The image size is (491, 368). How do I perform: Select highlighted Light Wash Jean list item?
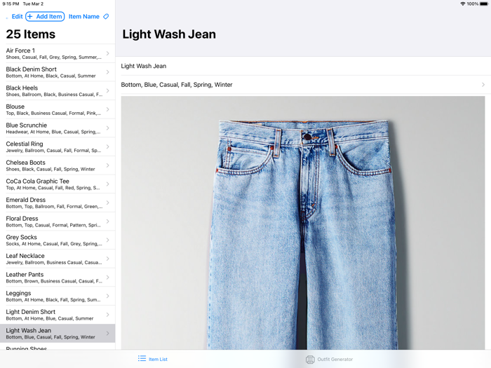pyautogui.click(x=58, y=333)
